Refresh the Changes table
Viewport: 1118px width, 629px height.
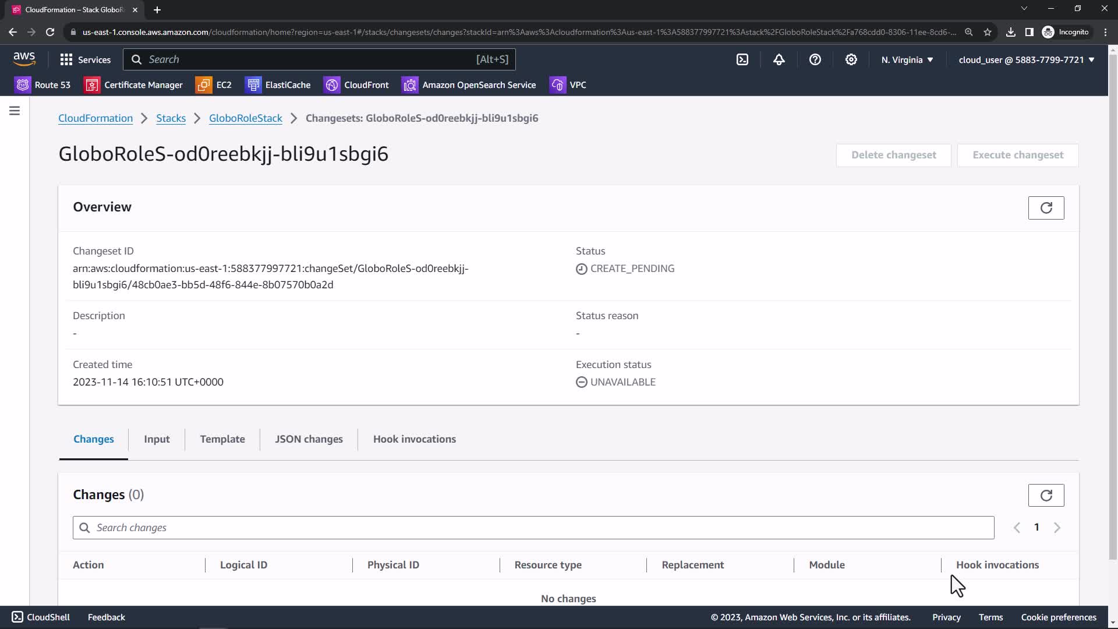pos(1046,495)
